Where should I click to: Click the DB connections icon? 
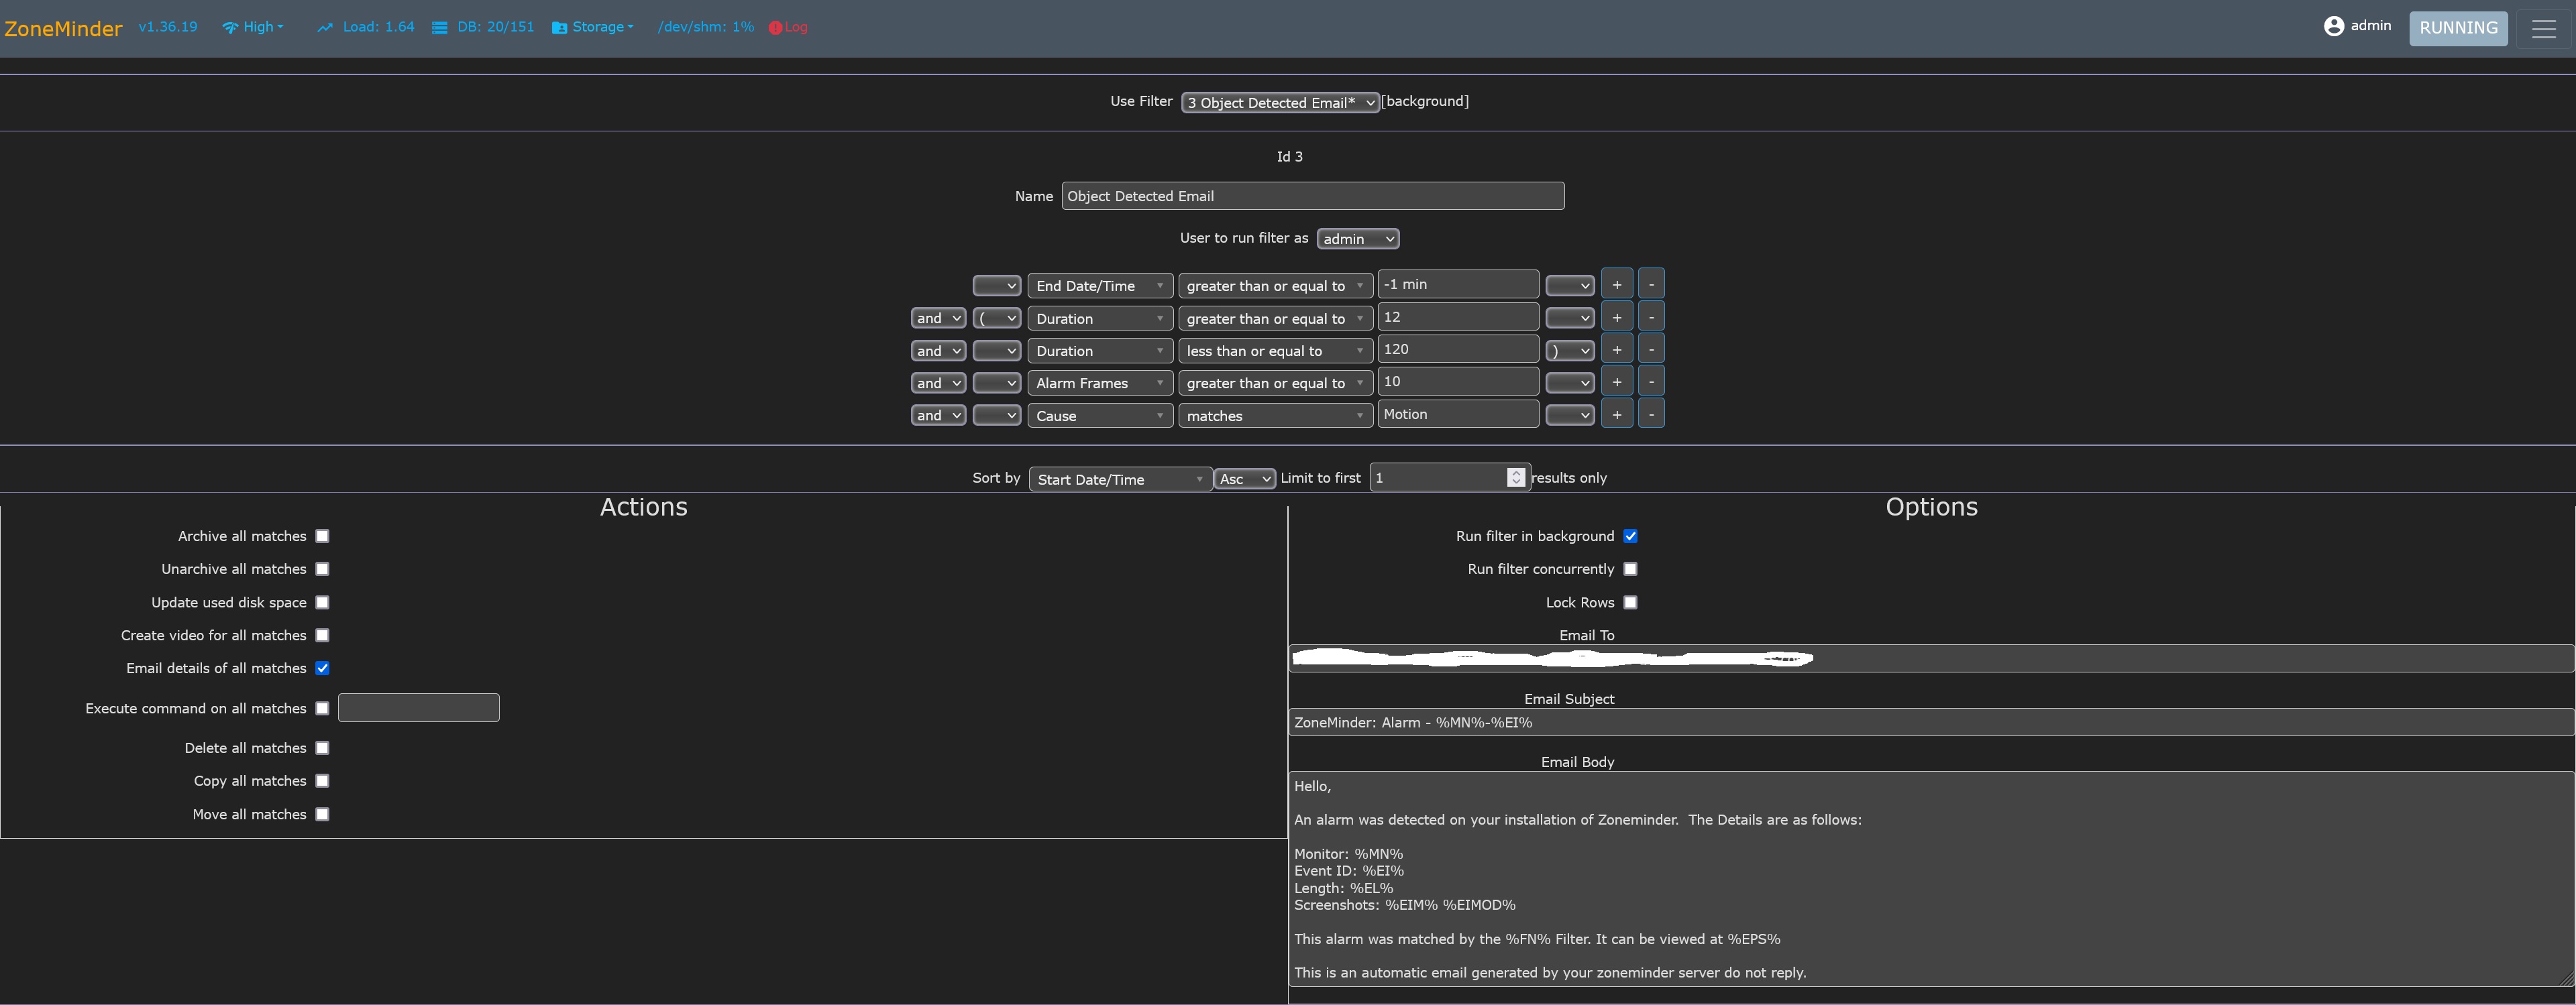point(439,28)
